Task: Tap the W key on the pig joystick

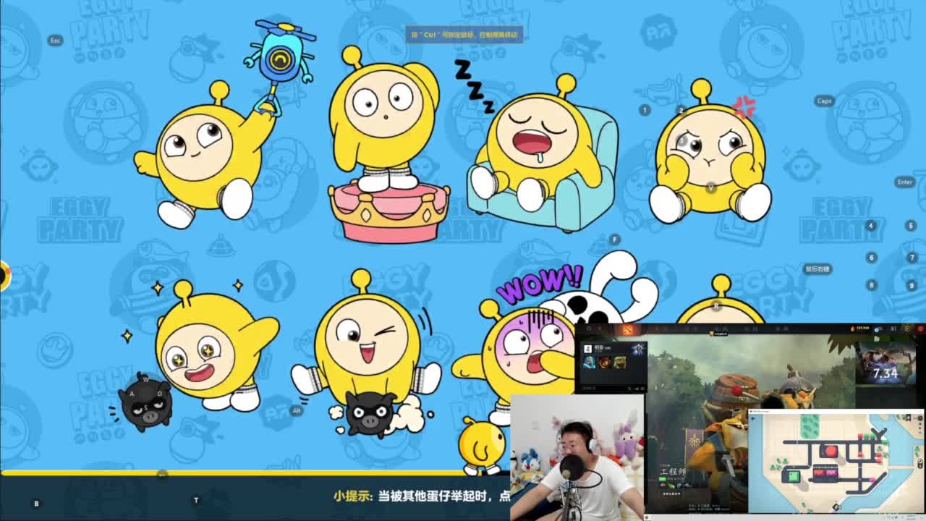Action: (x=146, y=378)
